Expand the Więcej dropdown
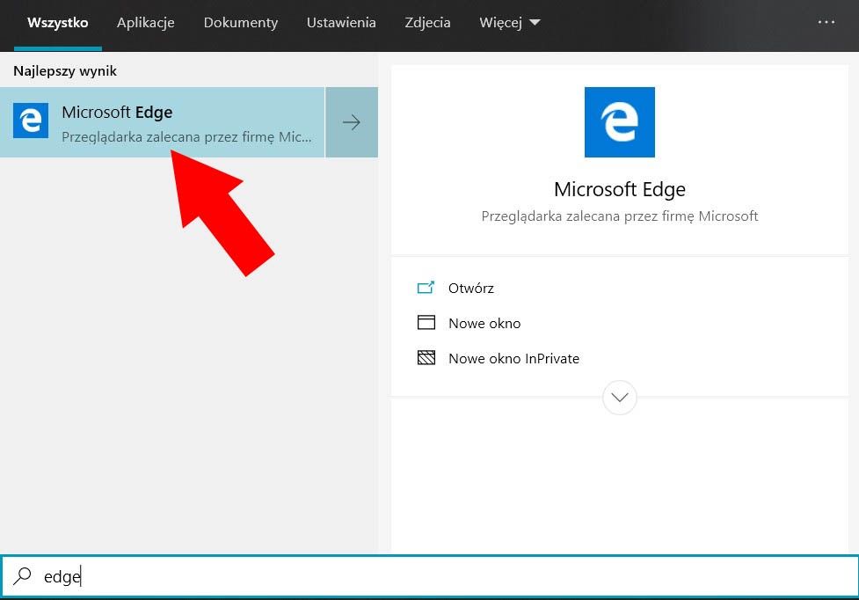 (509, 23)
